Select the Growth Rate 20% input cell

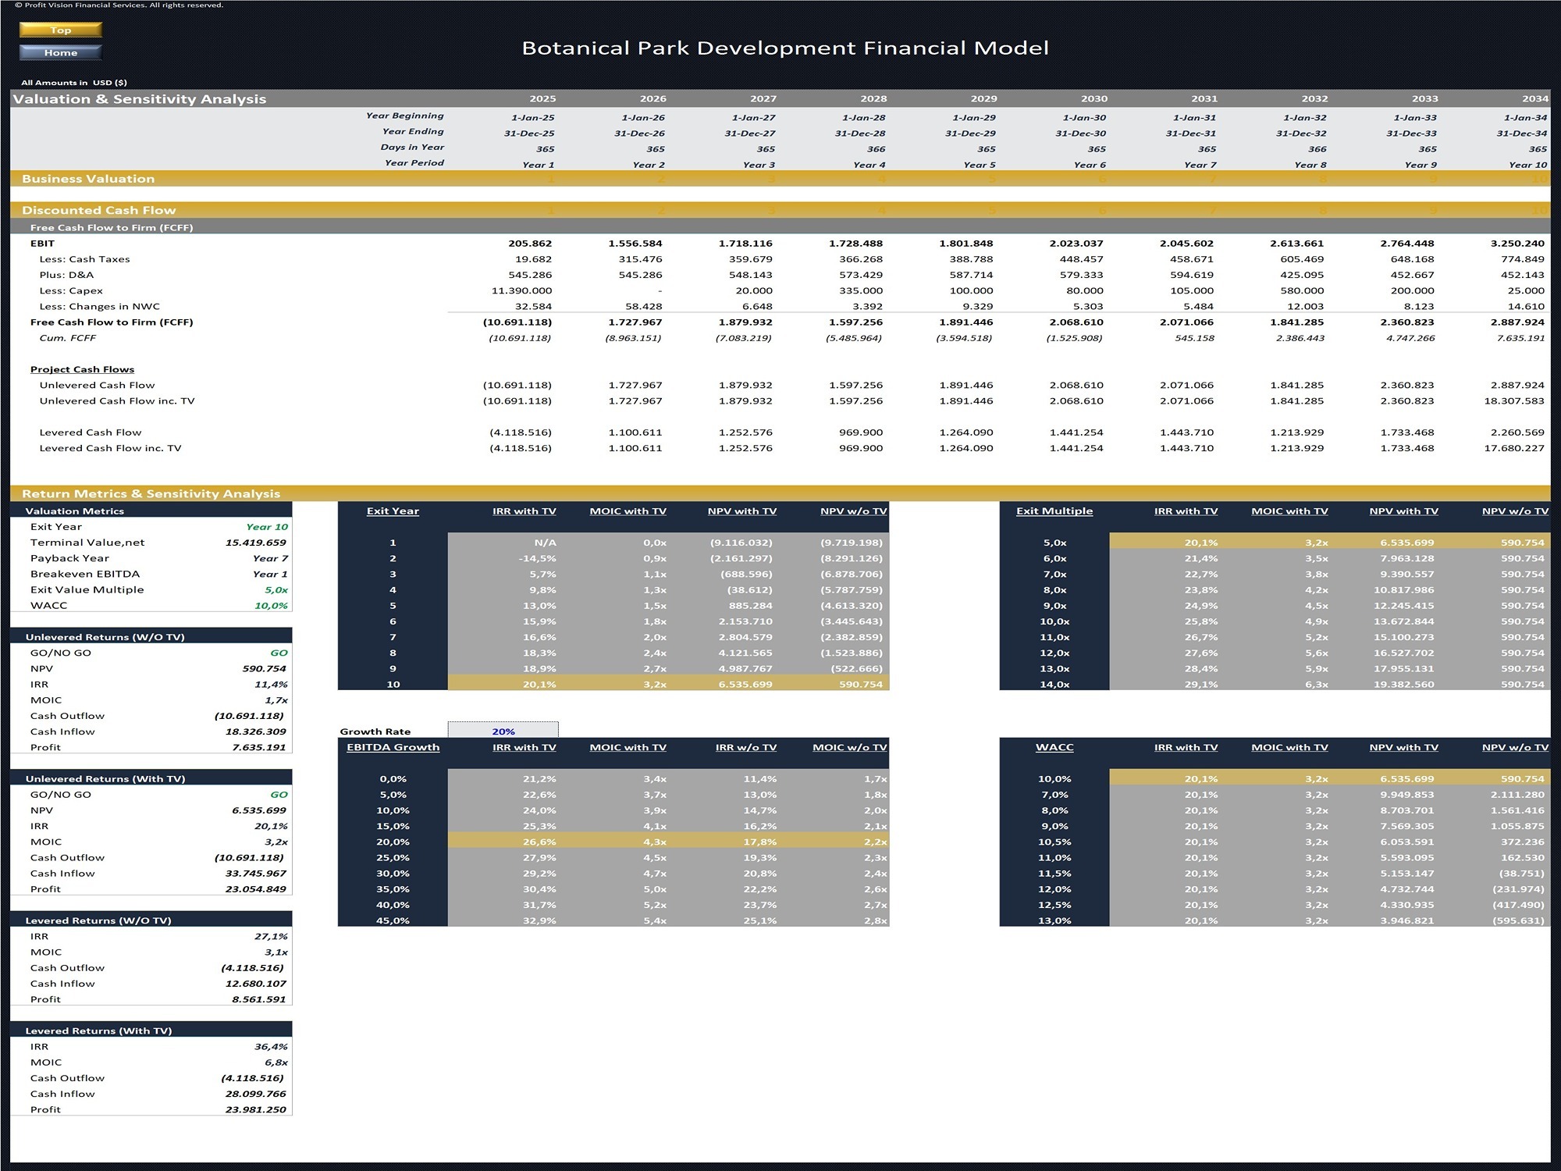coord(503,731)
